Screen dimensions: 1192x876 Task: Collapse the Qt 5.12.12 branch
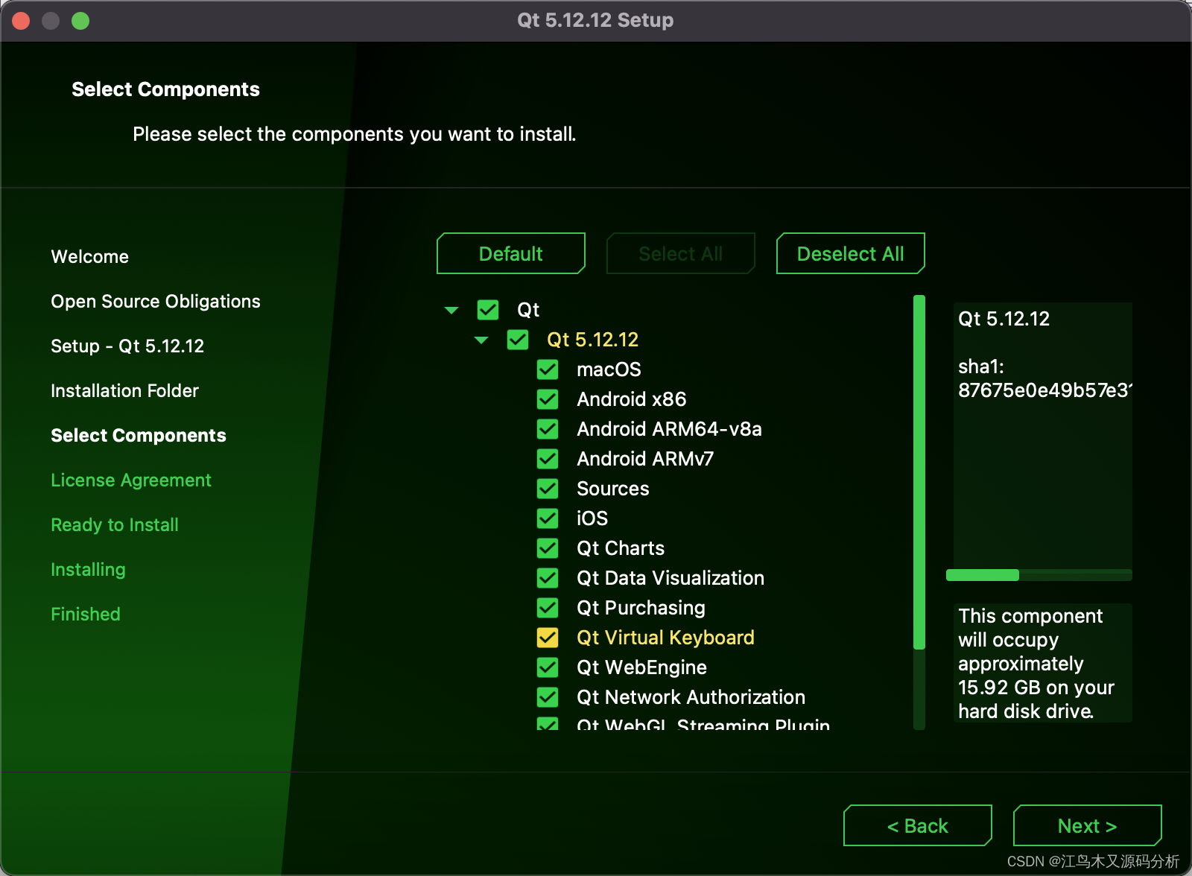coord(481,340)
